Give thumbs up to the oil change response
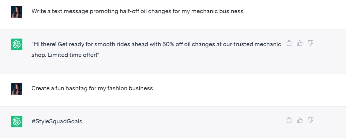The height and width of the screenshot is (138, 346). click(x=300, y=43)
